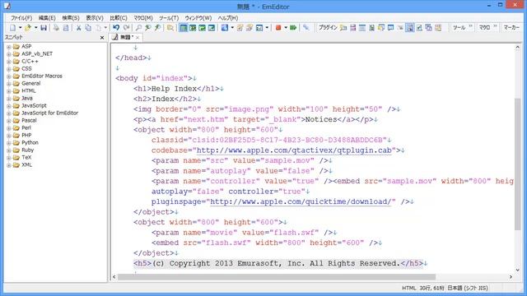Viewport: 527px width, 296px height.
Task: Undo the last edit with the blue arrow
Action: click(116, 28)
